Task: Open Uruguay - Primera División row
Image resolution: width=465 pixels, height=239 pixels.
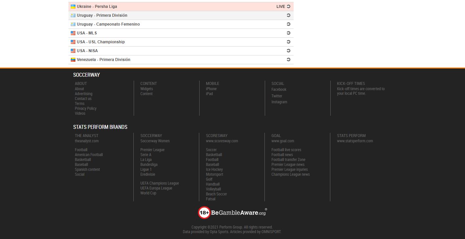Action: click(181, 15)
